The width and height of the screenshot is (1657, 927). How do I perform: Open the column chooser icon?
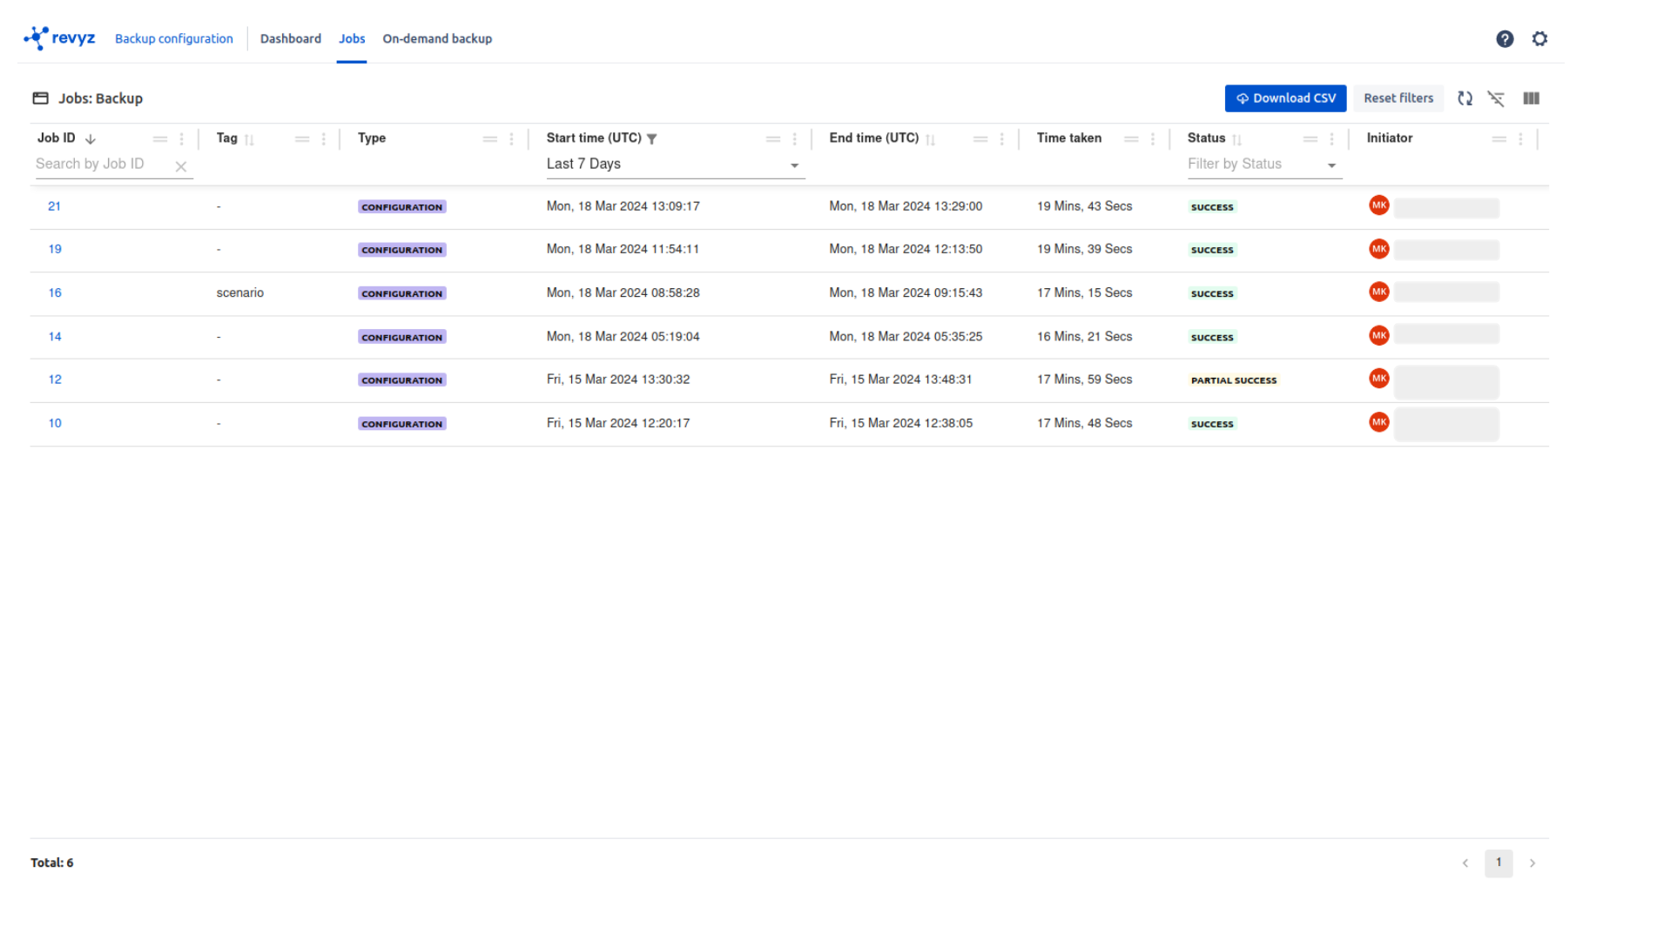click(1530, 98)
